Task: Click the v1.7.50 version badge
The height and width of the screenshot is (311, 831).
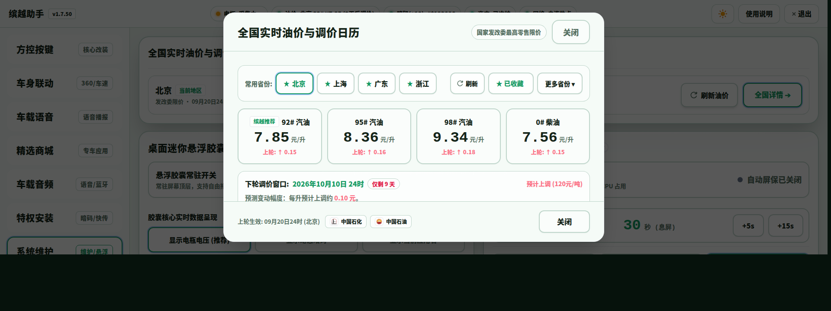Action: tap(62, 14)
